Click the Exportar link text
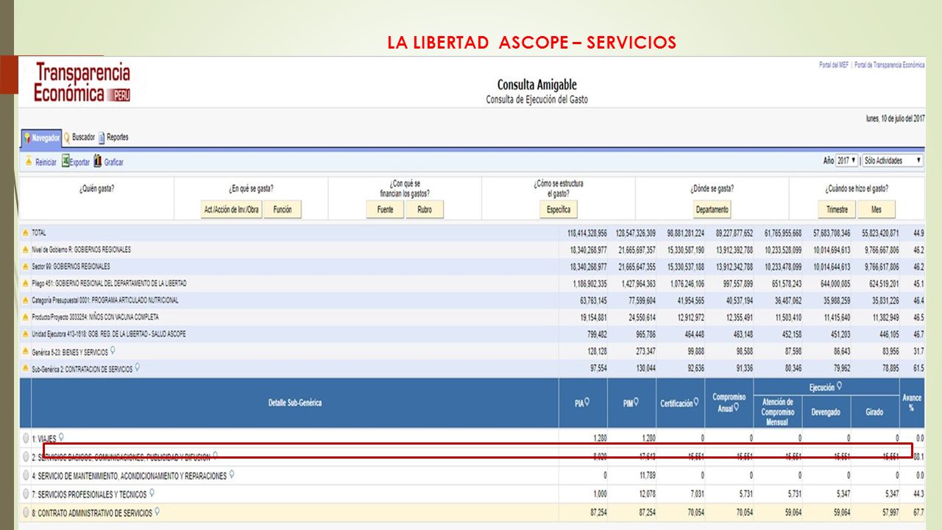Image resolution: width=942 pixels, height=530 pixels. point(79,162)
